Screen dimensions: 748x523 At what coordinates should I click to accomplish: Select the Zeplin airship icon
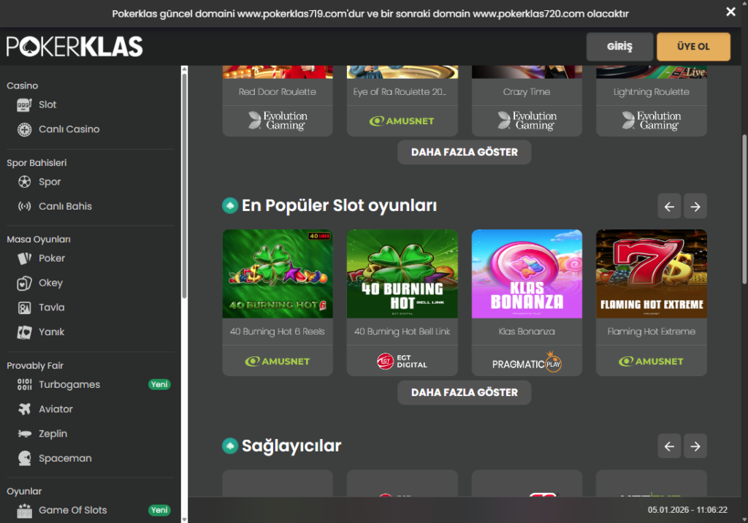tap(25, 434)
